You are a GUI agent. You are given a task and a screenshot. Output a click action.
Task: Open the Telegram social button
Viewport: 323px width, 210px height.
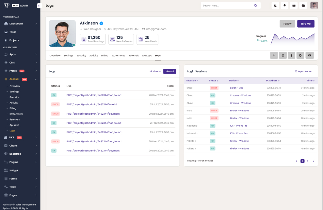[x=300, y=55]
